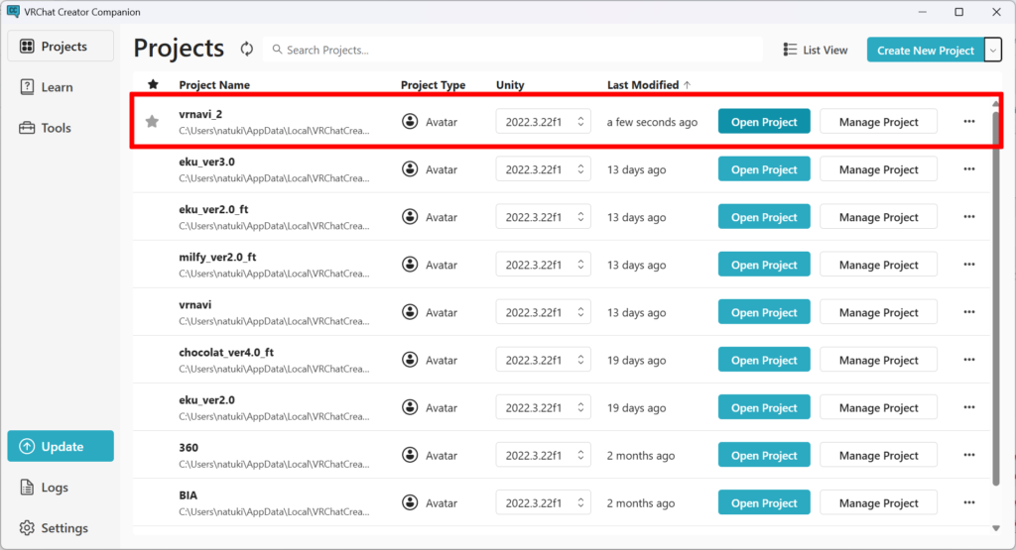1016x550 pixels.
Task: Open Project for eku_ver2.0_ft
Action: pos(764,217)
